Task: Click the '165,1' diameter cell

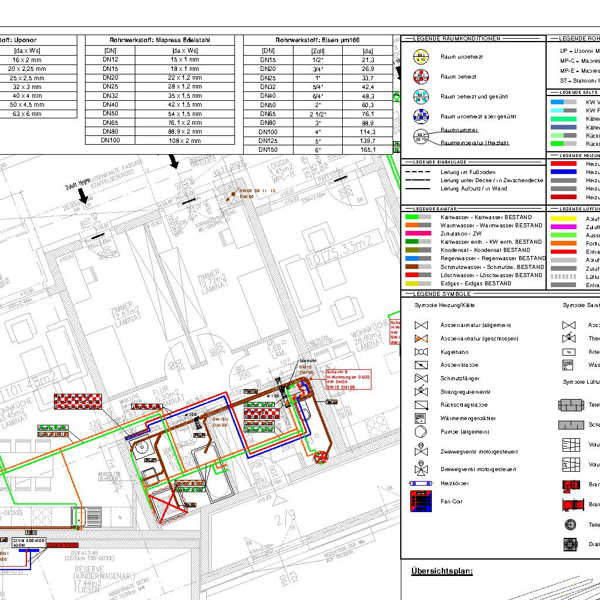Action: coord(368,149)
